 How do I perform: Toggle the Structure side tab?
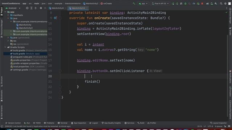pyautogui.click(x=1, y=81)
